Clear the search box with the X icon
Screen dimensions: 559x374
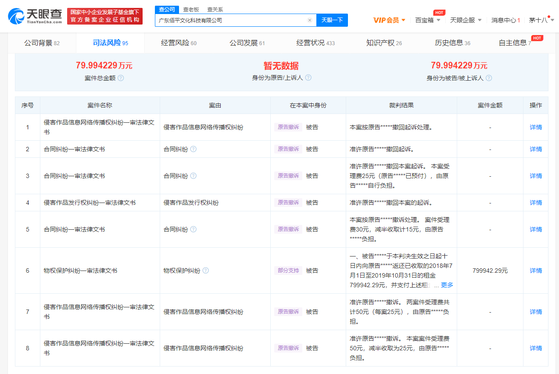pyautogui.click(x=309, y=20)
